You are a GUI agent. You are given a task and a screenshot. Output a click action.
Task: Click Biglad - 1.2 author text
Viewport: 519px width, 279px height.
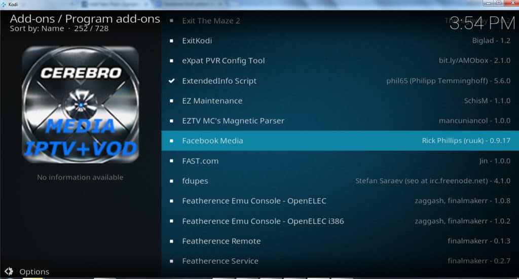491,41
